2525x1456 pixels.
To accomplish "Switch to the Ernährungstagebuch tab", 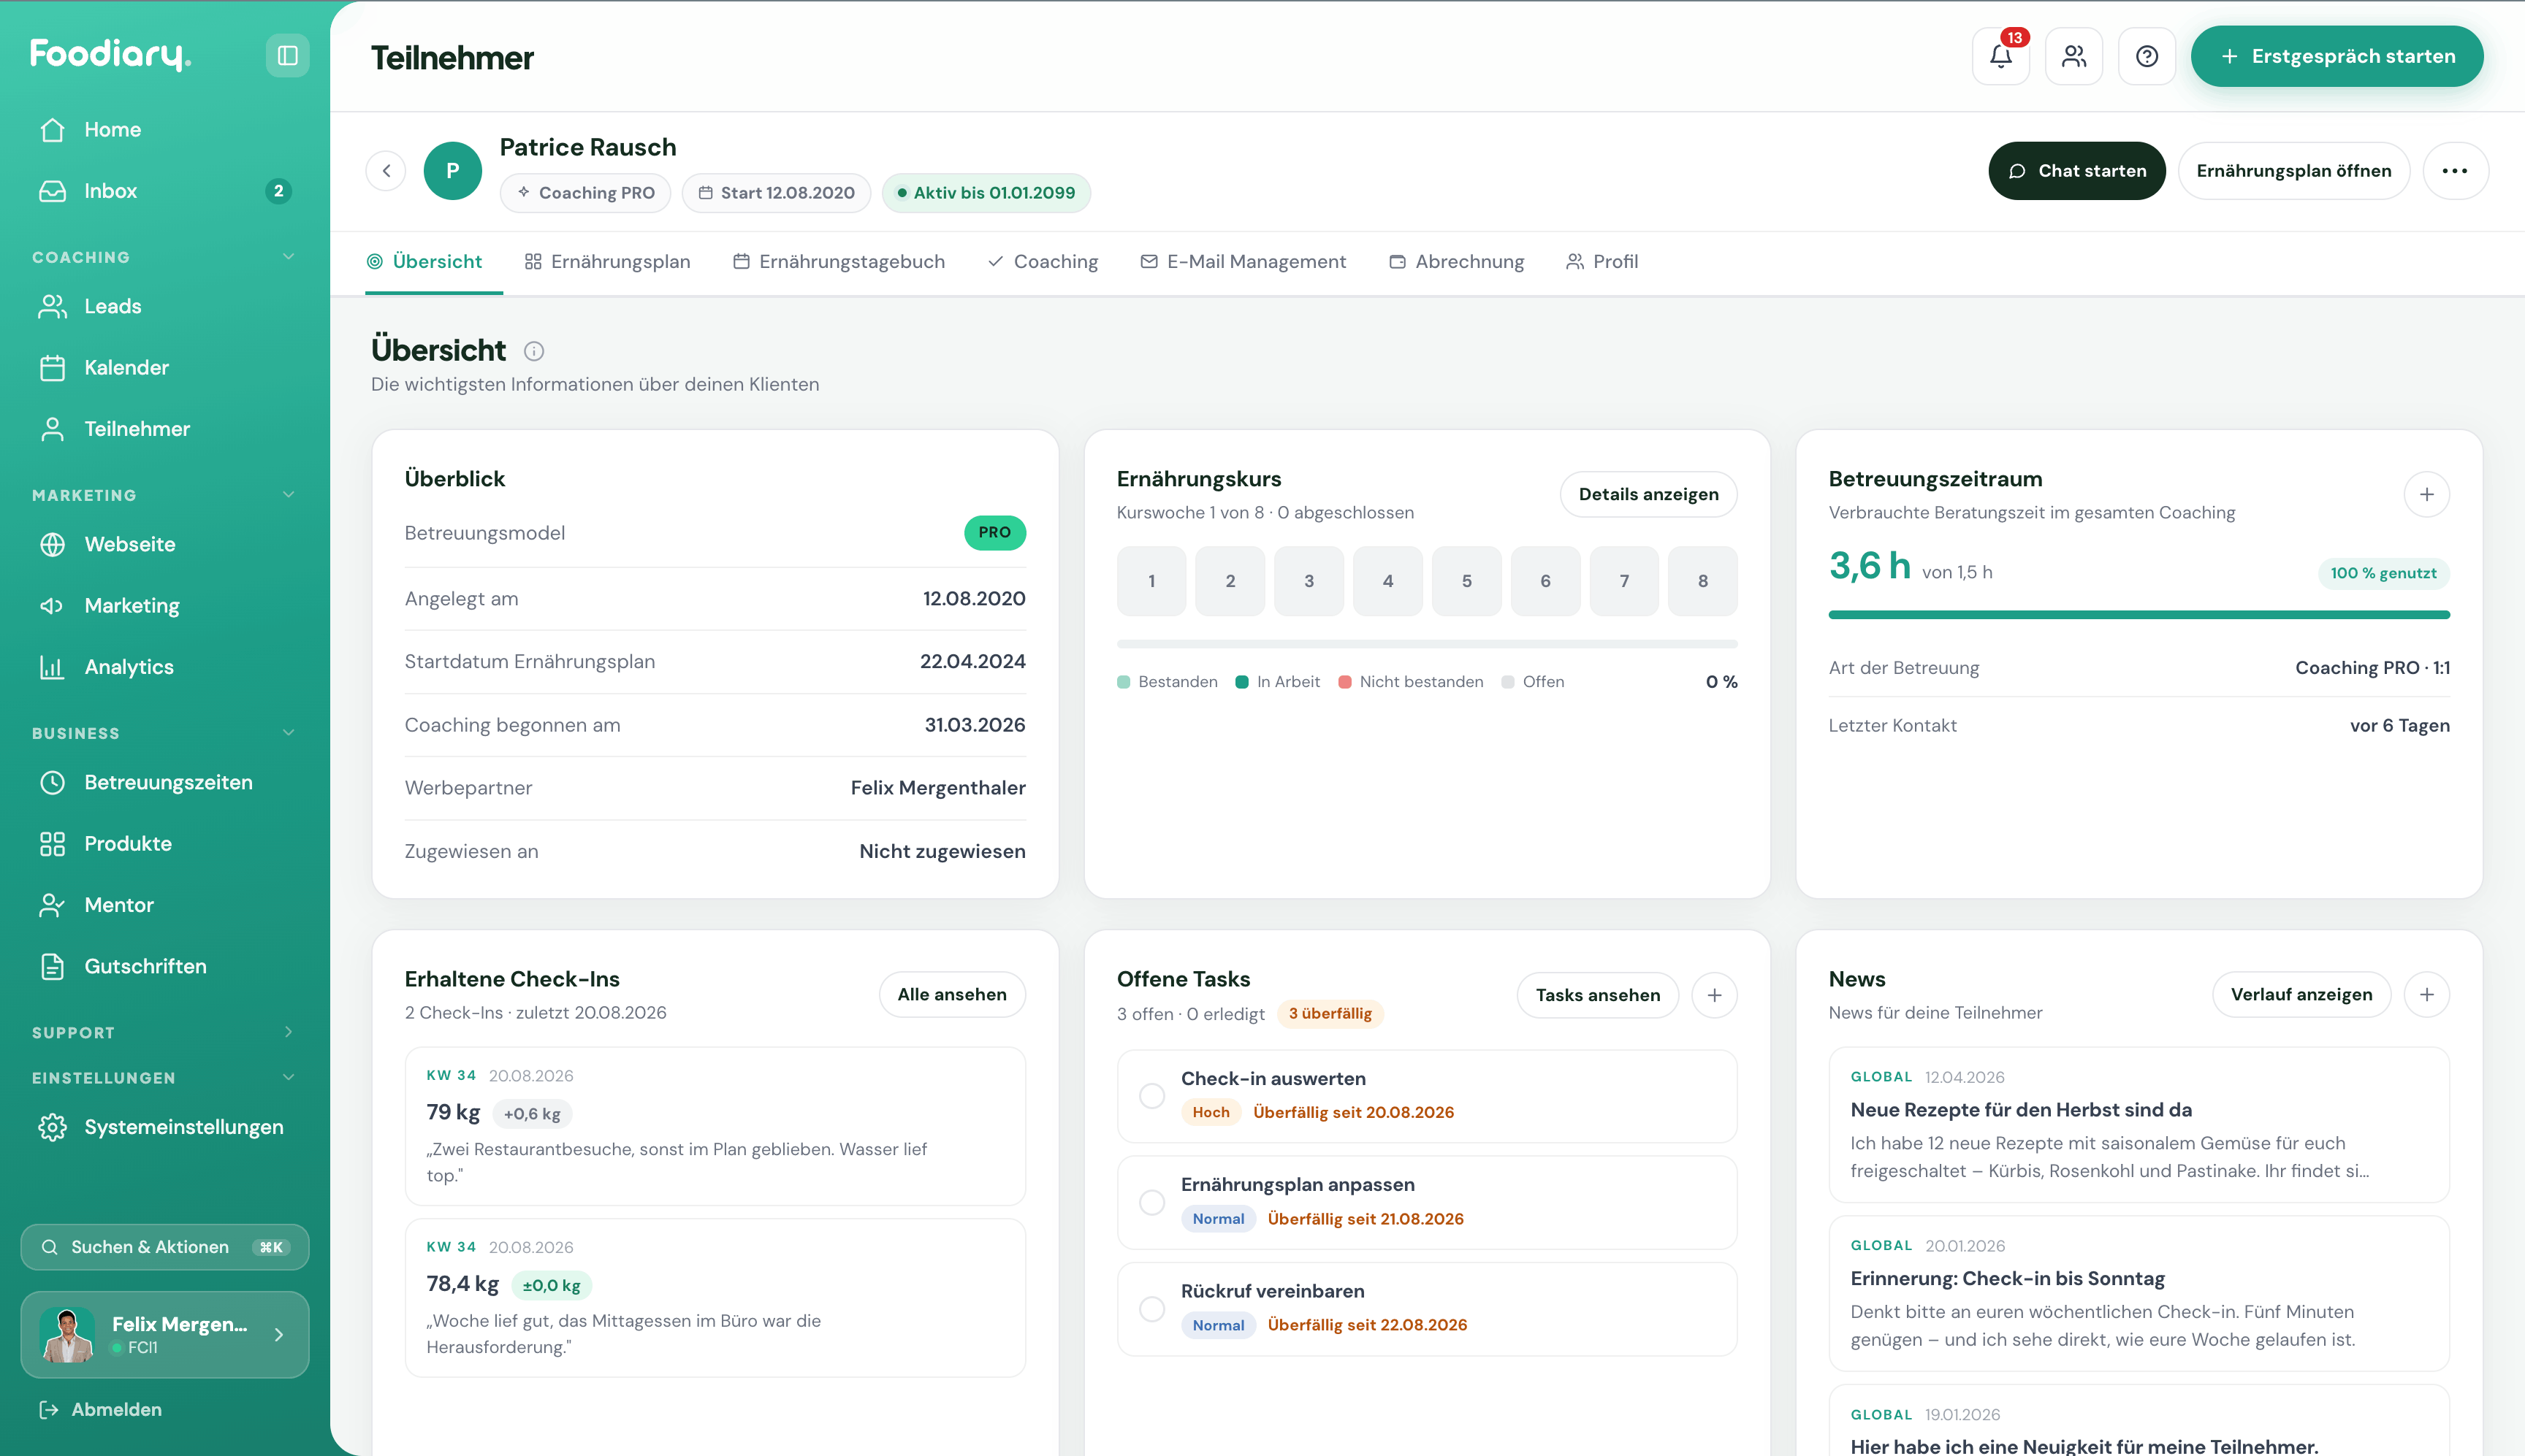I will click(838, 262).
